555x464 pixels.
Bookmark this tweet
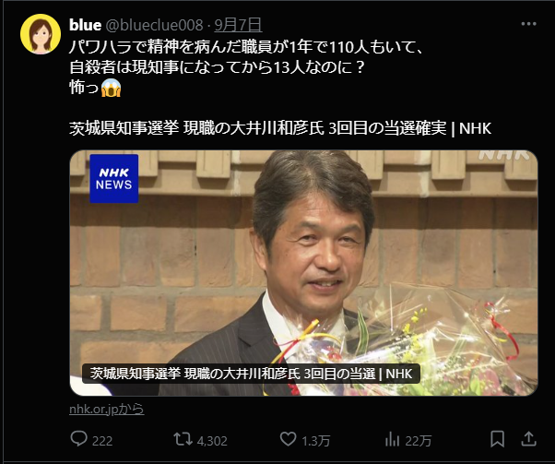coord(497,438)
